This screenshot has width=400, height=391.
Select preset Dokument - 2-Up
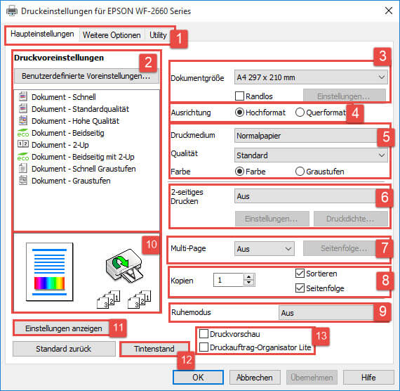60,145
